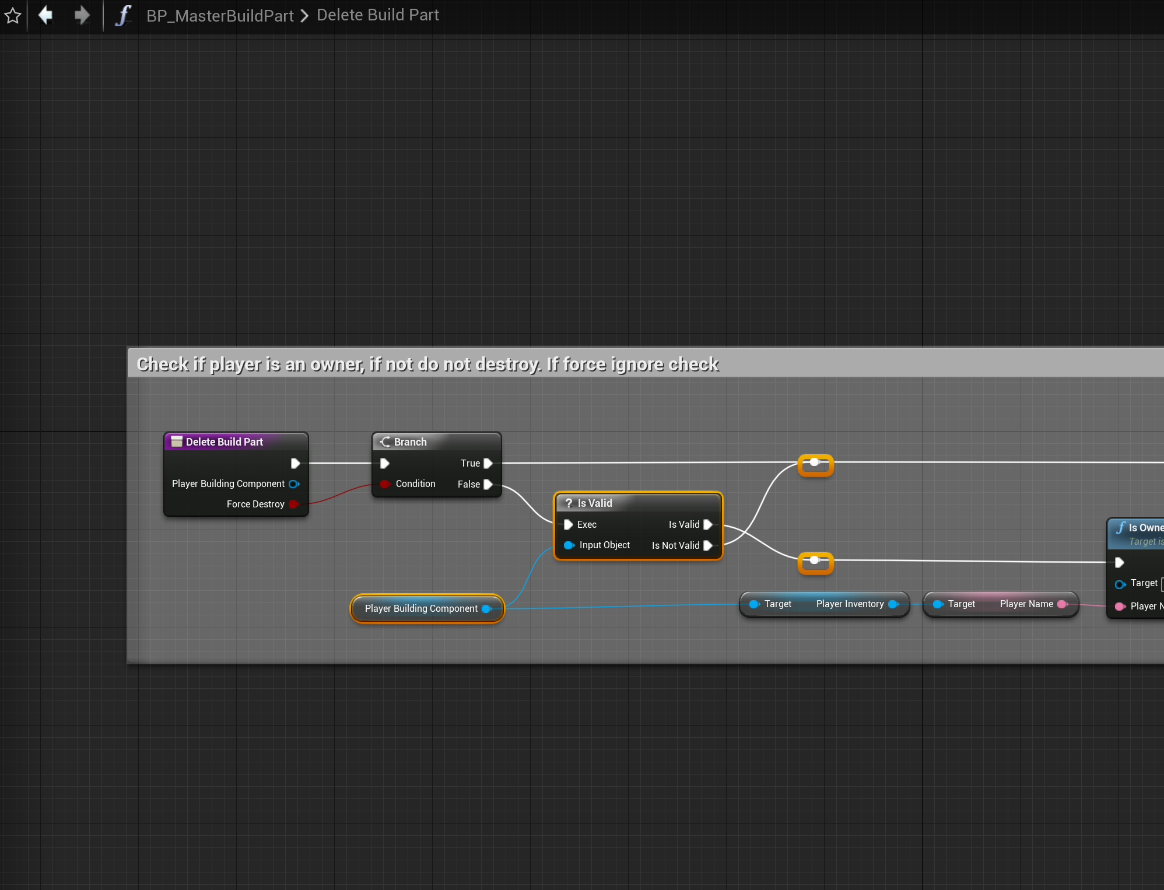Go forward with the right arrow
This screenshot has height=890, width=1164.
click(82, 15)
